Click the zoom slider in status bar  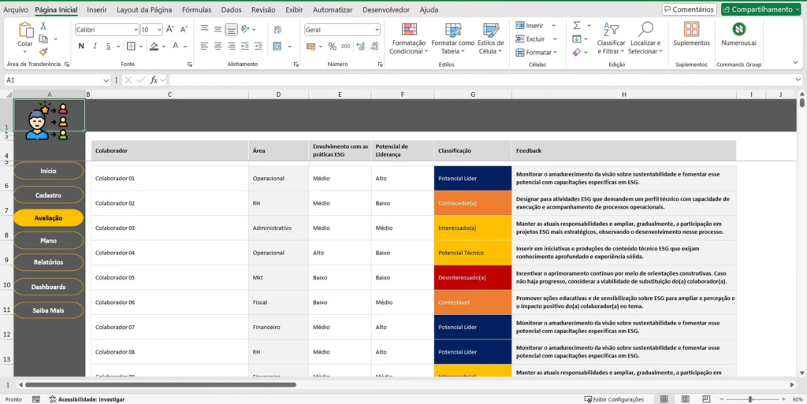(749, 399)
